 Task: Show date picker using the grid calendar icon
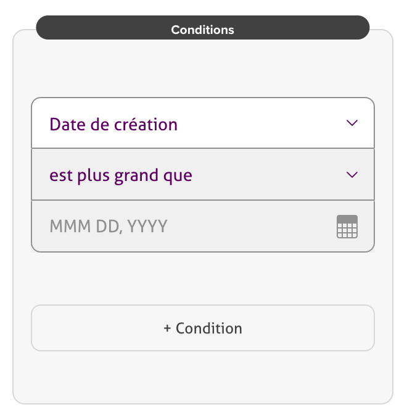click(347, 227)
